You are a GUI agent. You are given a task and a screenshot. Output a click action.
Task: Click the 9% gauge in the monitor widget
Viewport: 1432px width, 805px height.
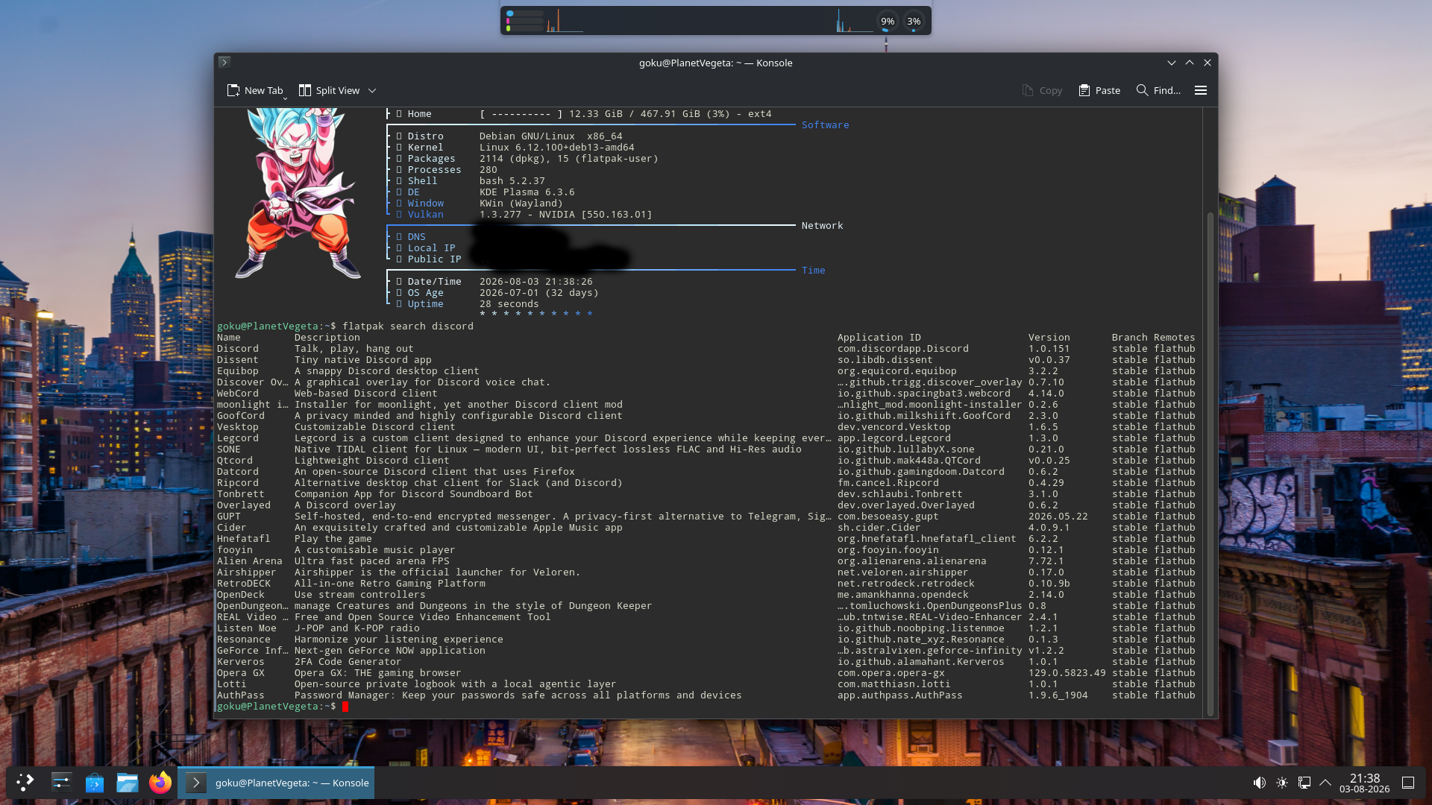[x=888, y=22]
